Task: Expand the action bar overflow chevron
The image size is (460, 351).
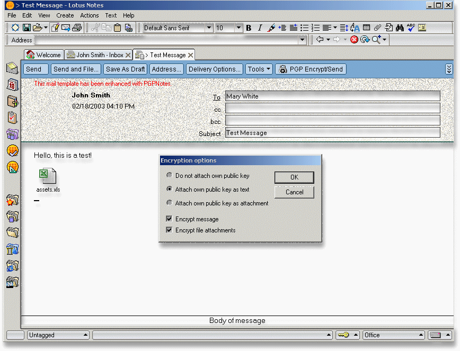Action: point(448,69)
